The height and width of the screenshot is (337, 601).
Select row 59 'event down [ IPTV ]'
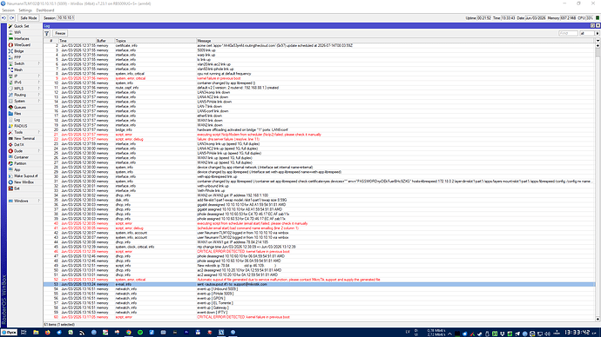click(320, 312)
